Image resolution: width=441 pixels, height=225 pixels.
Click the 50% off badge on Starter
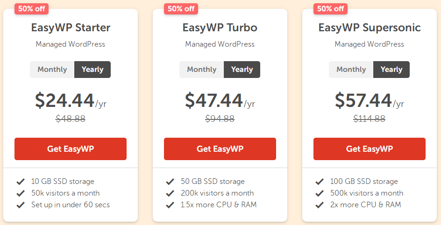point(31,8)
